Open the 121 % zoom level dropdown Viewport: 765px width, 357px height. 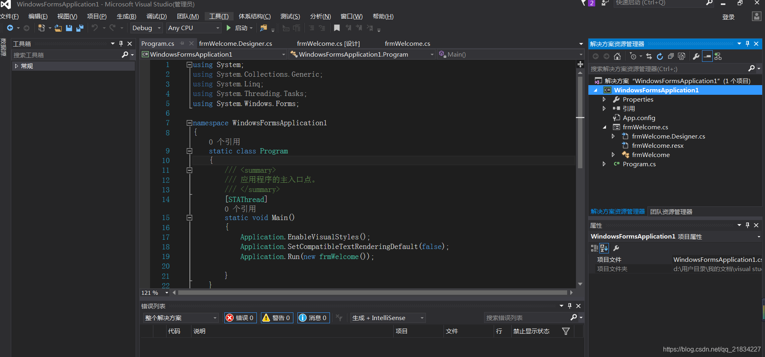pyautogui.click(x=155, y=293)
